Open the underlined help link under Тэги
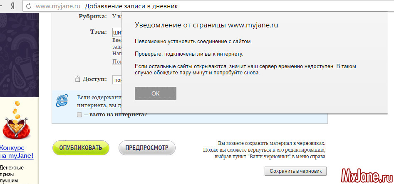This screenshot has width=394, height=184. tap(117, 61)
